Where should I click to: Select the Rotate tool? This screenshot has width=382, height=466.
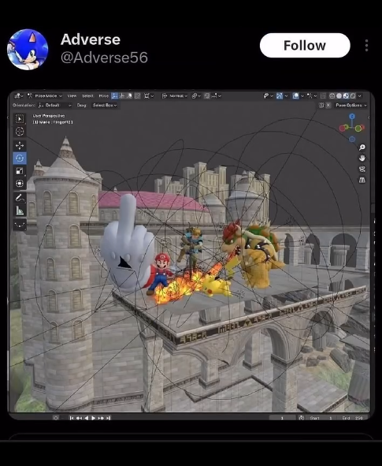pos(20,158)
